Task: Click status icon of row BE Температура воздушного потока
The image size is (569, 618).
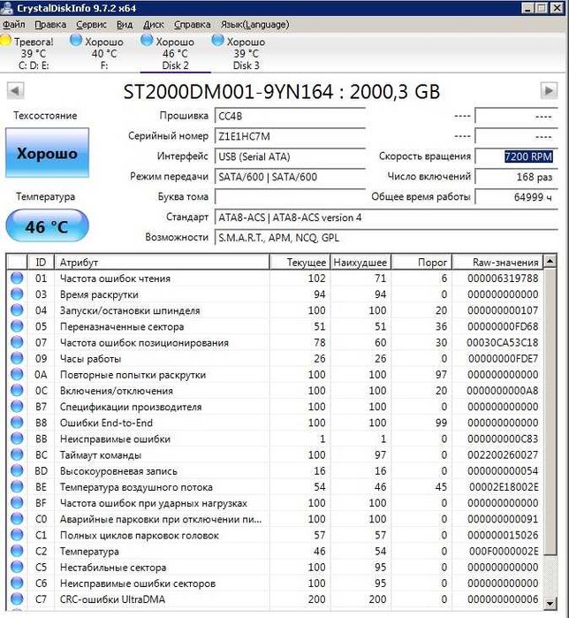Action: pyautogui.click(x=17, y=487)
